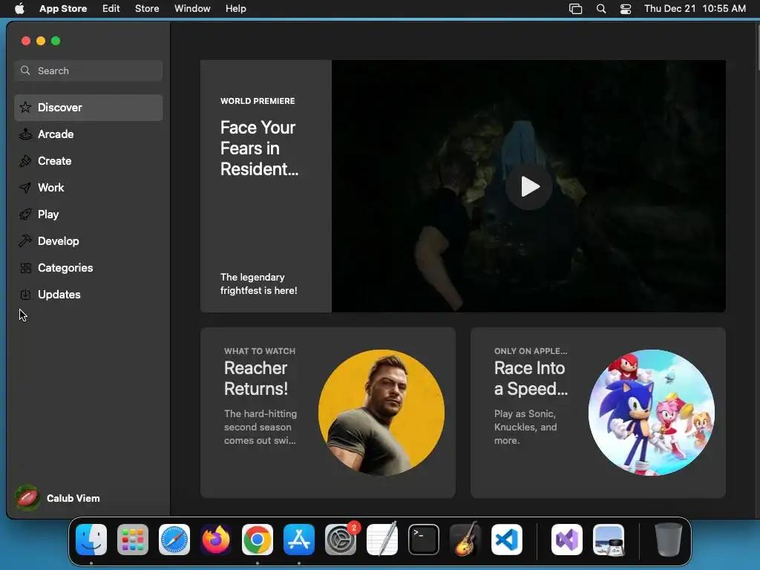
Task: Select Discover in the sidebar
Action: pos(88,107)
